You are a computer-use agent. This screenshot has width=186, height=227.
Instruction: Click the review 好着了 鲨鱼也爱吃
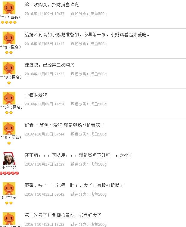[64, 125]
